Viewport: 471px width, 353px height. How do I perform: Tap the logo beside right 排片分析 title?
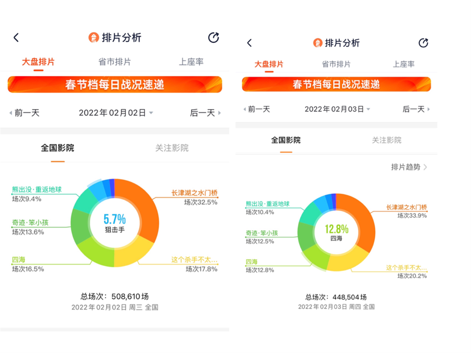318,43
